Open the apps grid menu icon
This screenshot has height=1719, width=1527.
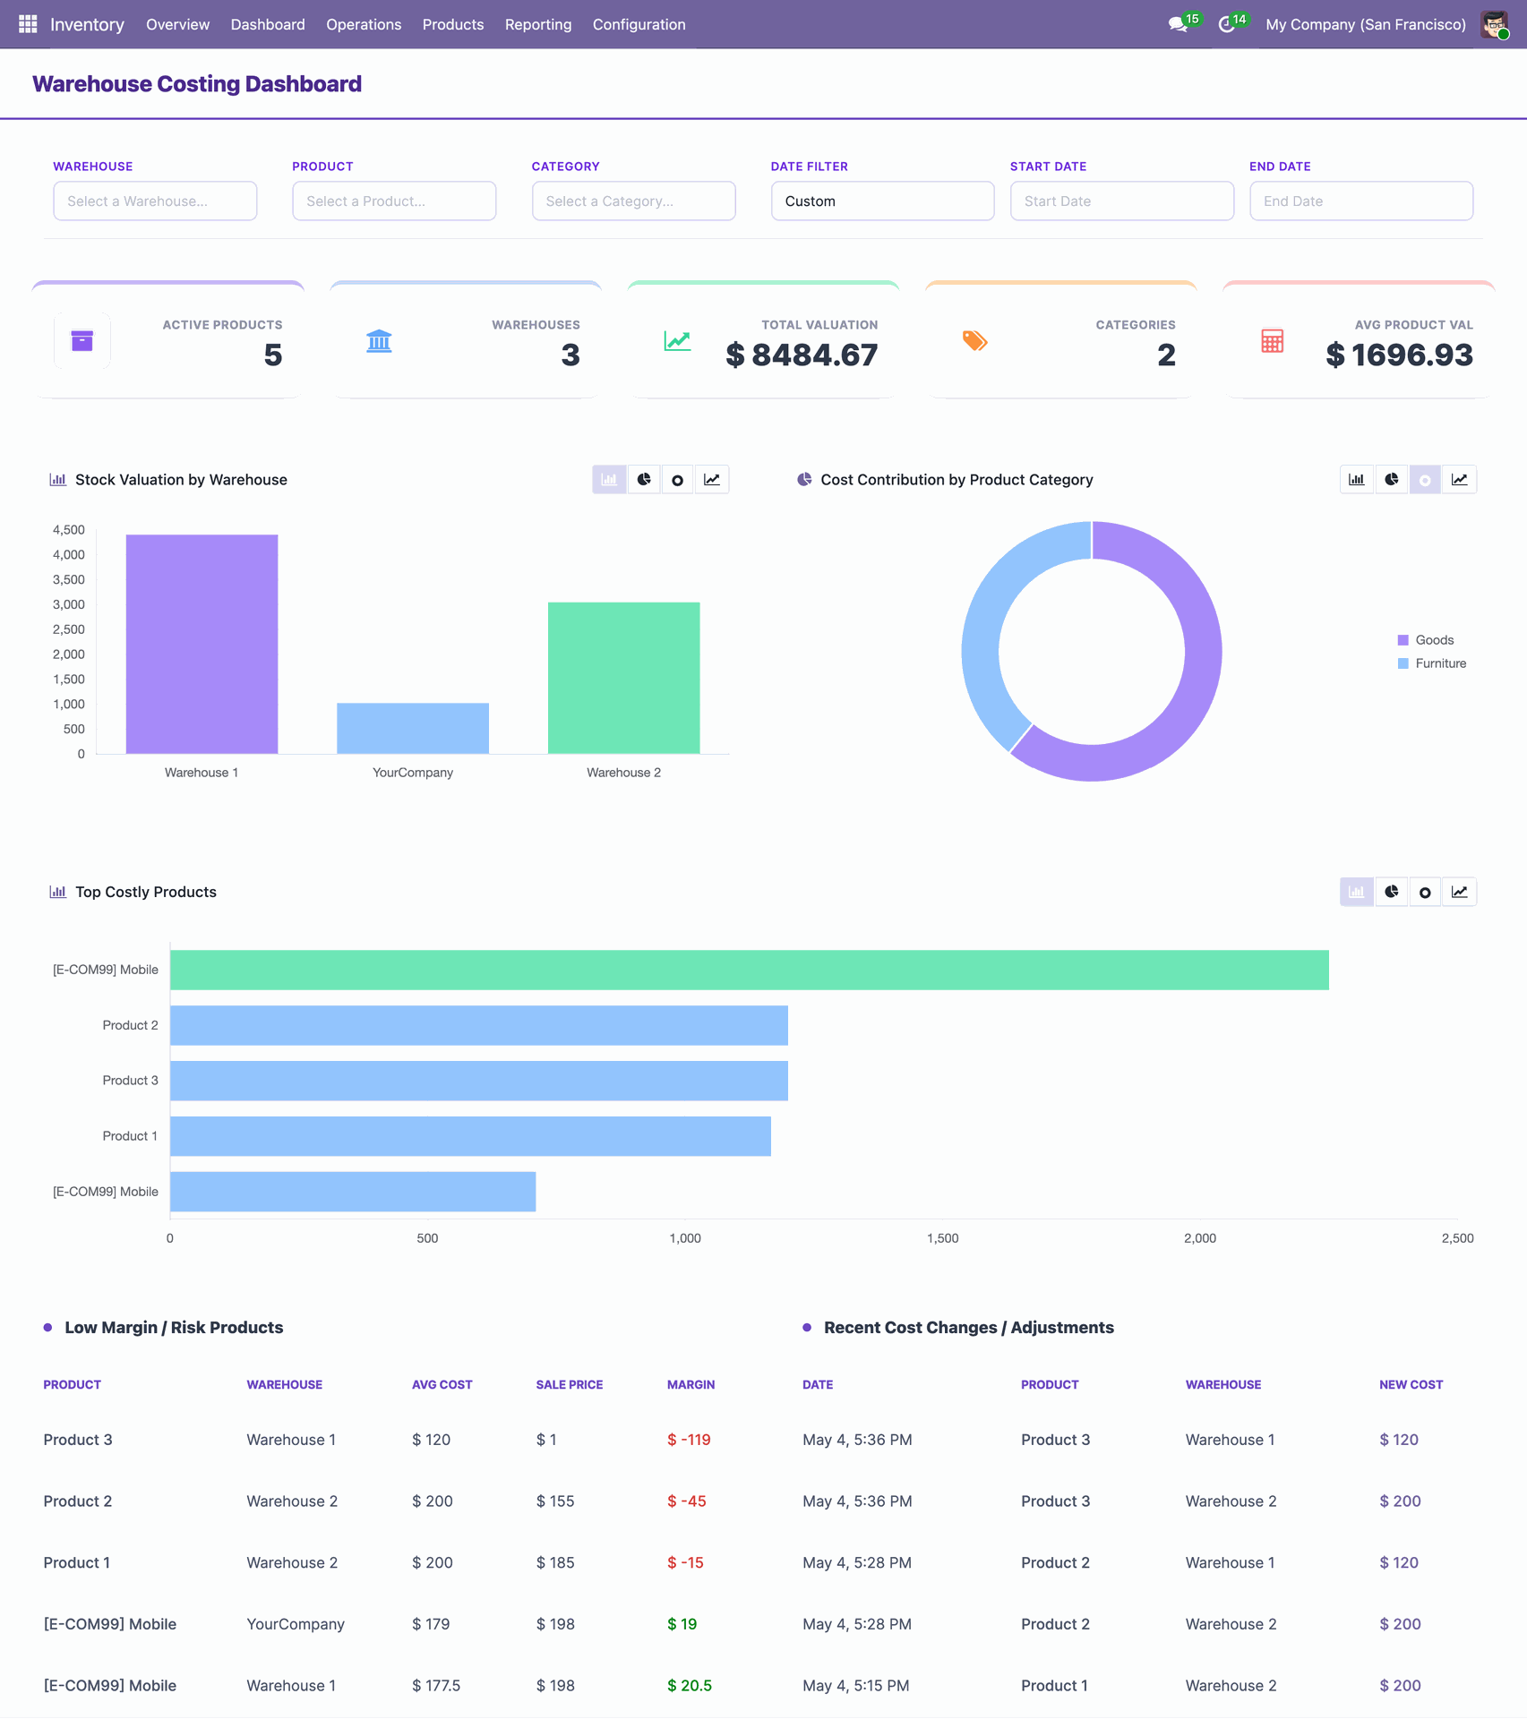point(28,24)
